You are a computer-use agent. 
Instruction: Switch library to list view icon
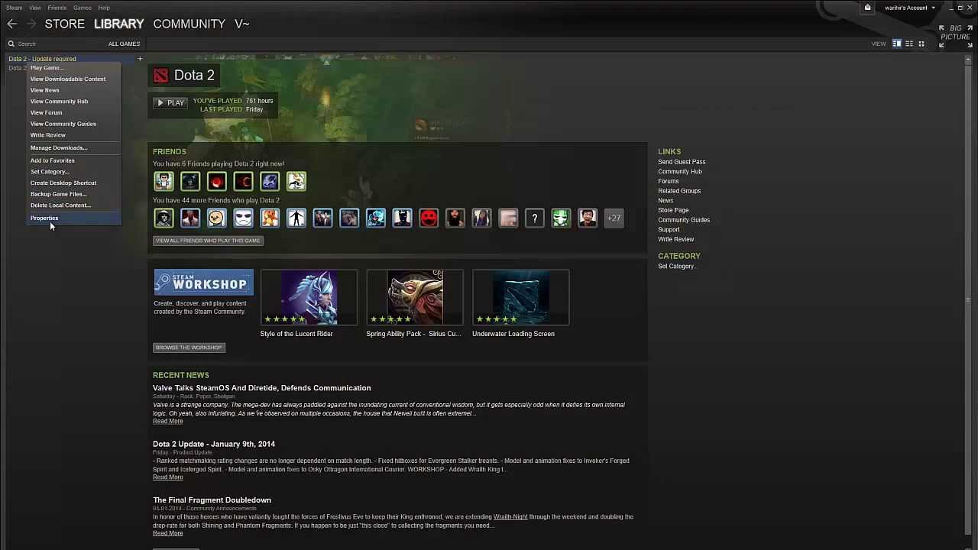click(909, 44)
